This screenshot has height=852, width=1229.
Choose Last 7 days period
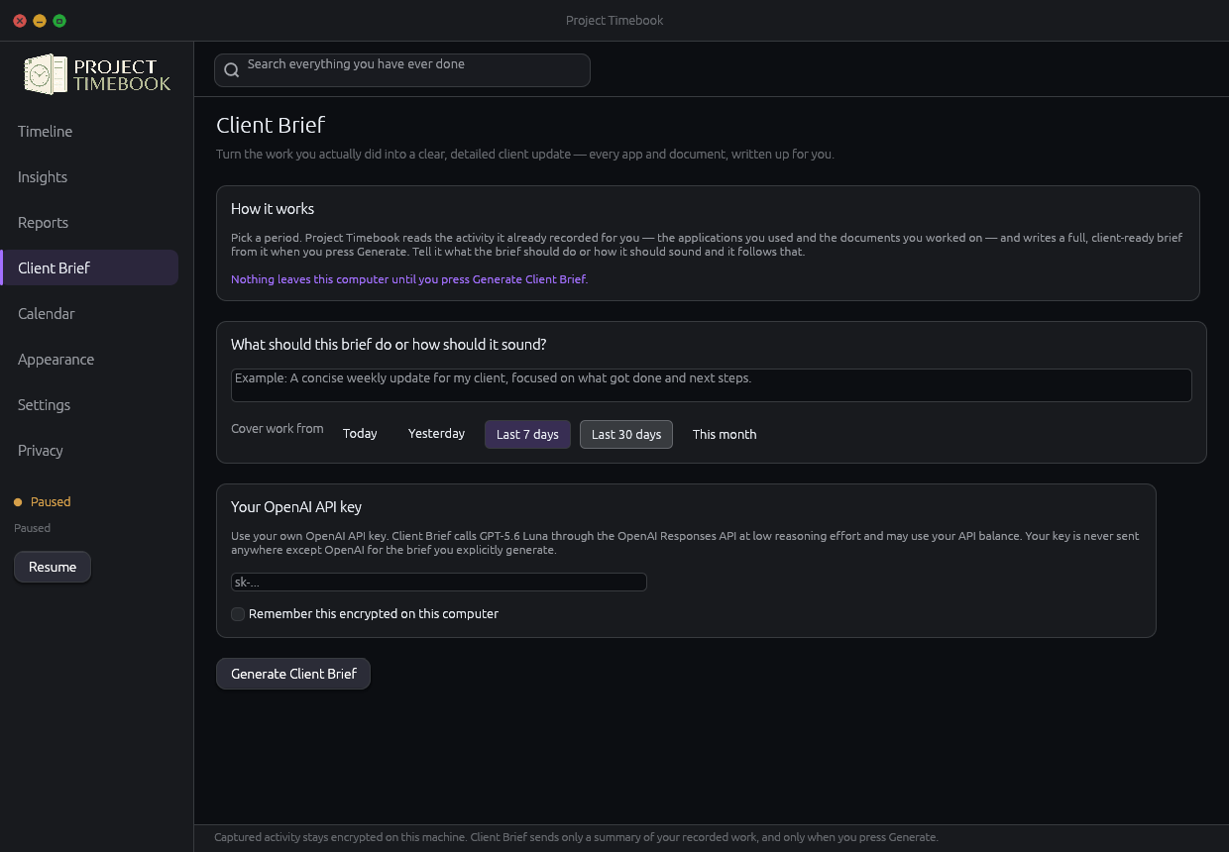click(527, 435)
